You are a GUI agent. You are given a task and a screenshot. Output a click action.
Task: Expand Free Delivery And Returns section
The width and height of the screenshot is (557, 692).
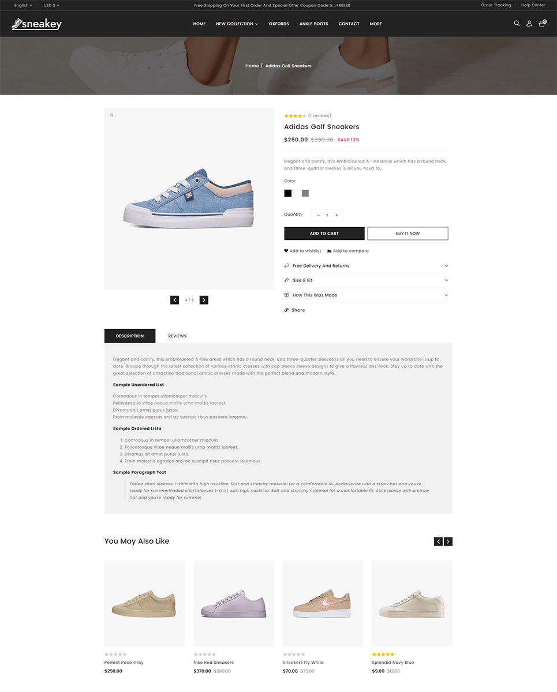(366, 266)
